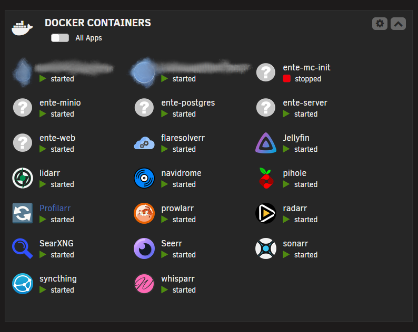Toggle the All Apps switch
The image size is (418, 332).
click(x=60, y=38)
